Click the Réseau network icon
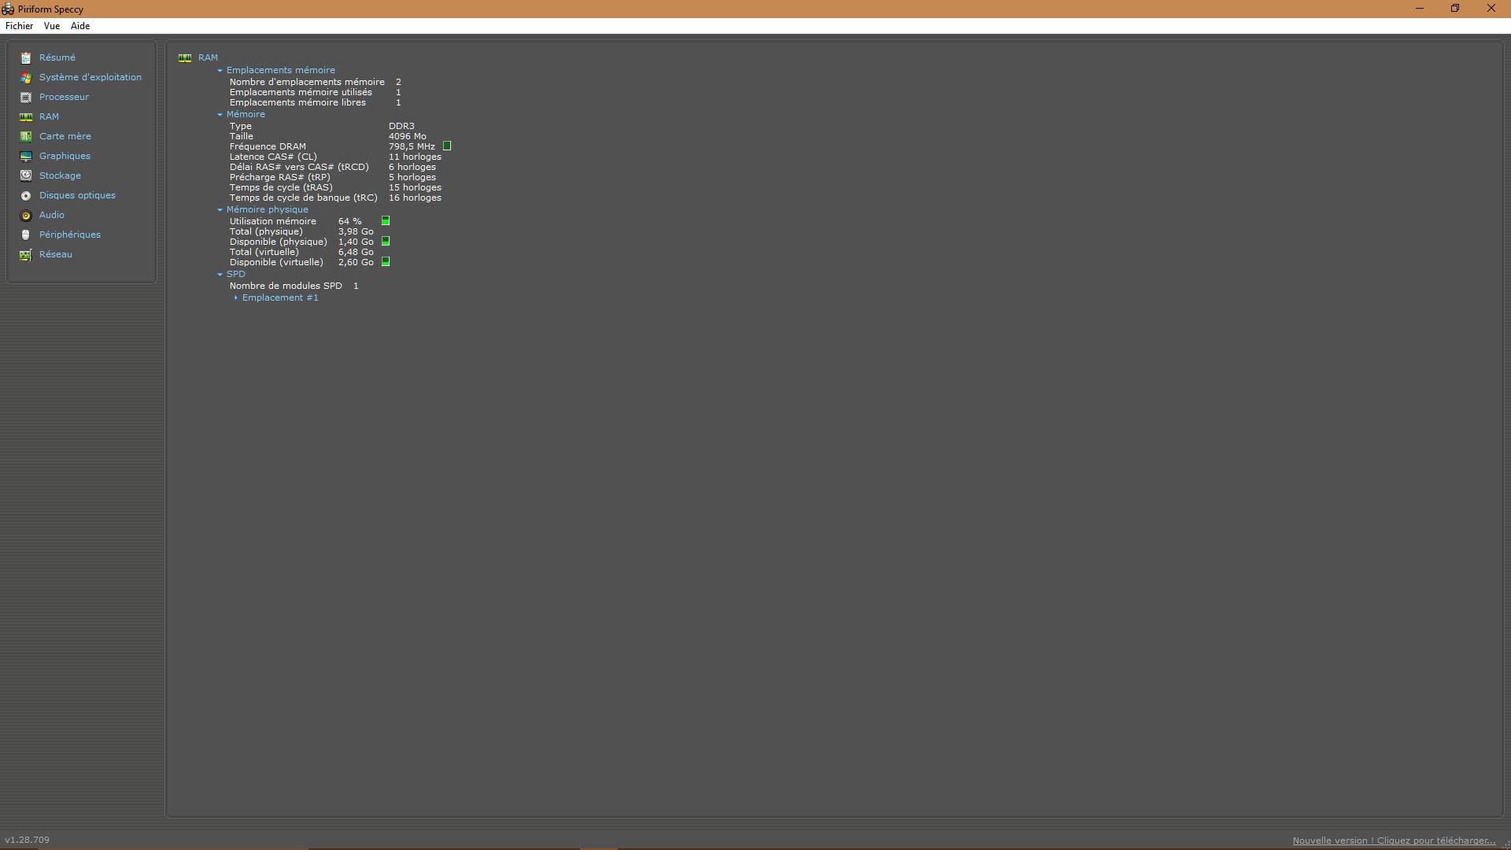The height and width of the screenshot is (850, 1511). [x=26, y=254]
